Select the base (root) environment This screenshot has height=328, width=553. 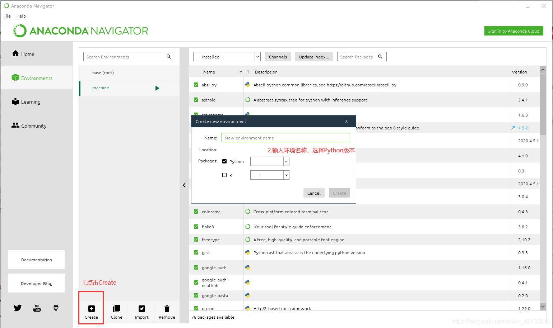129,73
